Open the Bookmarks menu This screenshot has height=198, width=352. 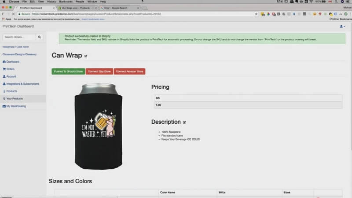(x=66, y=2)
